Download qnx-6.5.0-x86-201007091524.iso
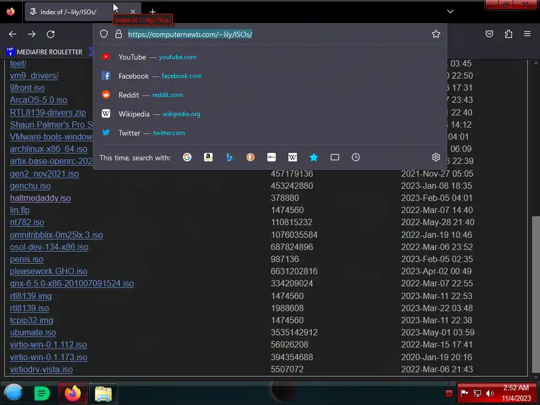 point(72,283)
